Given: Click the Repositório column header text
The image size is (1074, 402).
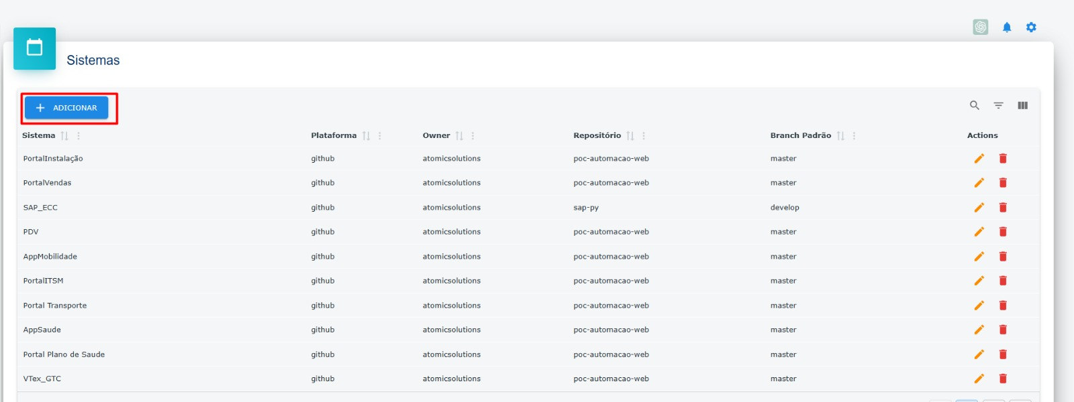Looking at the screenshot, I should (x=597, y=135).
